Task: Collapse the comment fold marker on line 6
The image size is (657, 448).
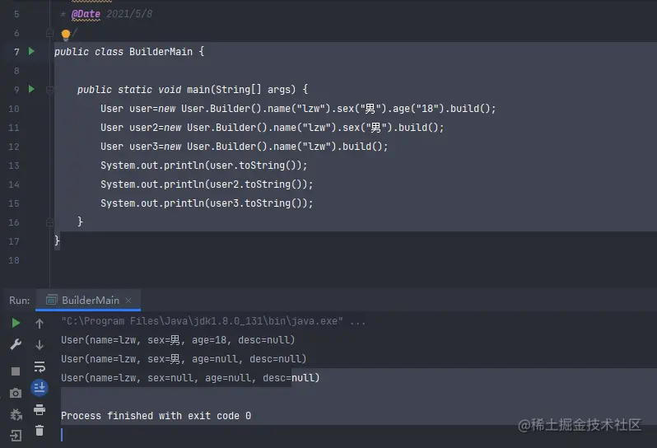Action: (x=49, y=33)
